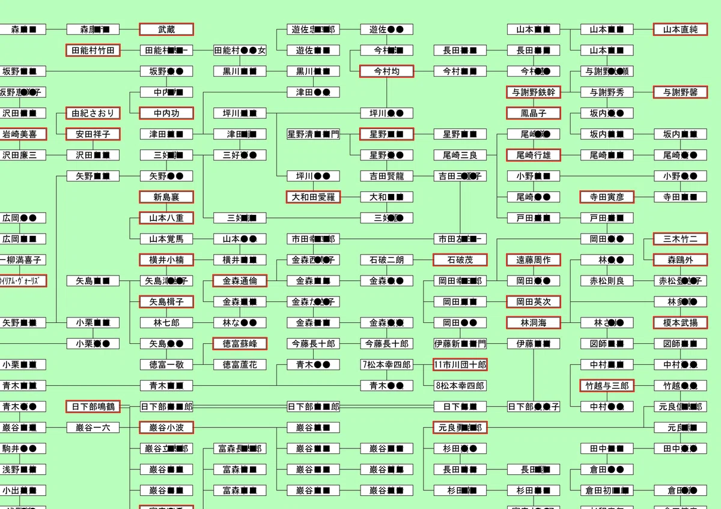
Task: Select the 今村均 box
Action: [x=386, y=71]
